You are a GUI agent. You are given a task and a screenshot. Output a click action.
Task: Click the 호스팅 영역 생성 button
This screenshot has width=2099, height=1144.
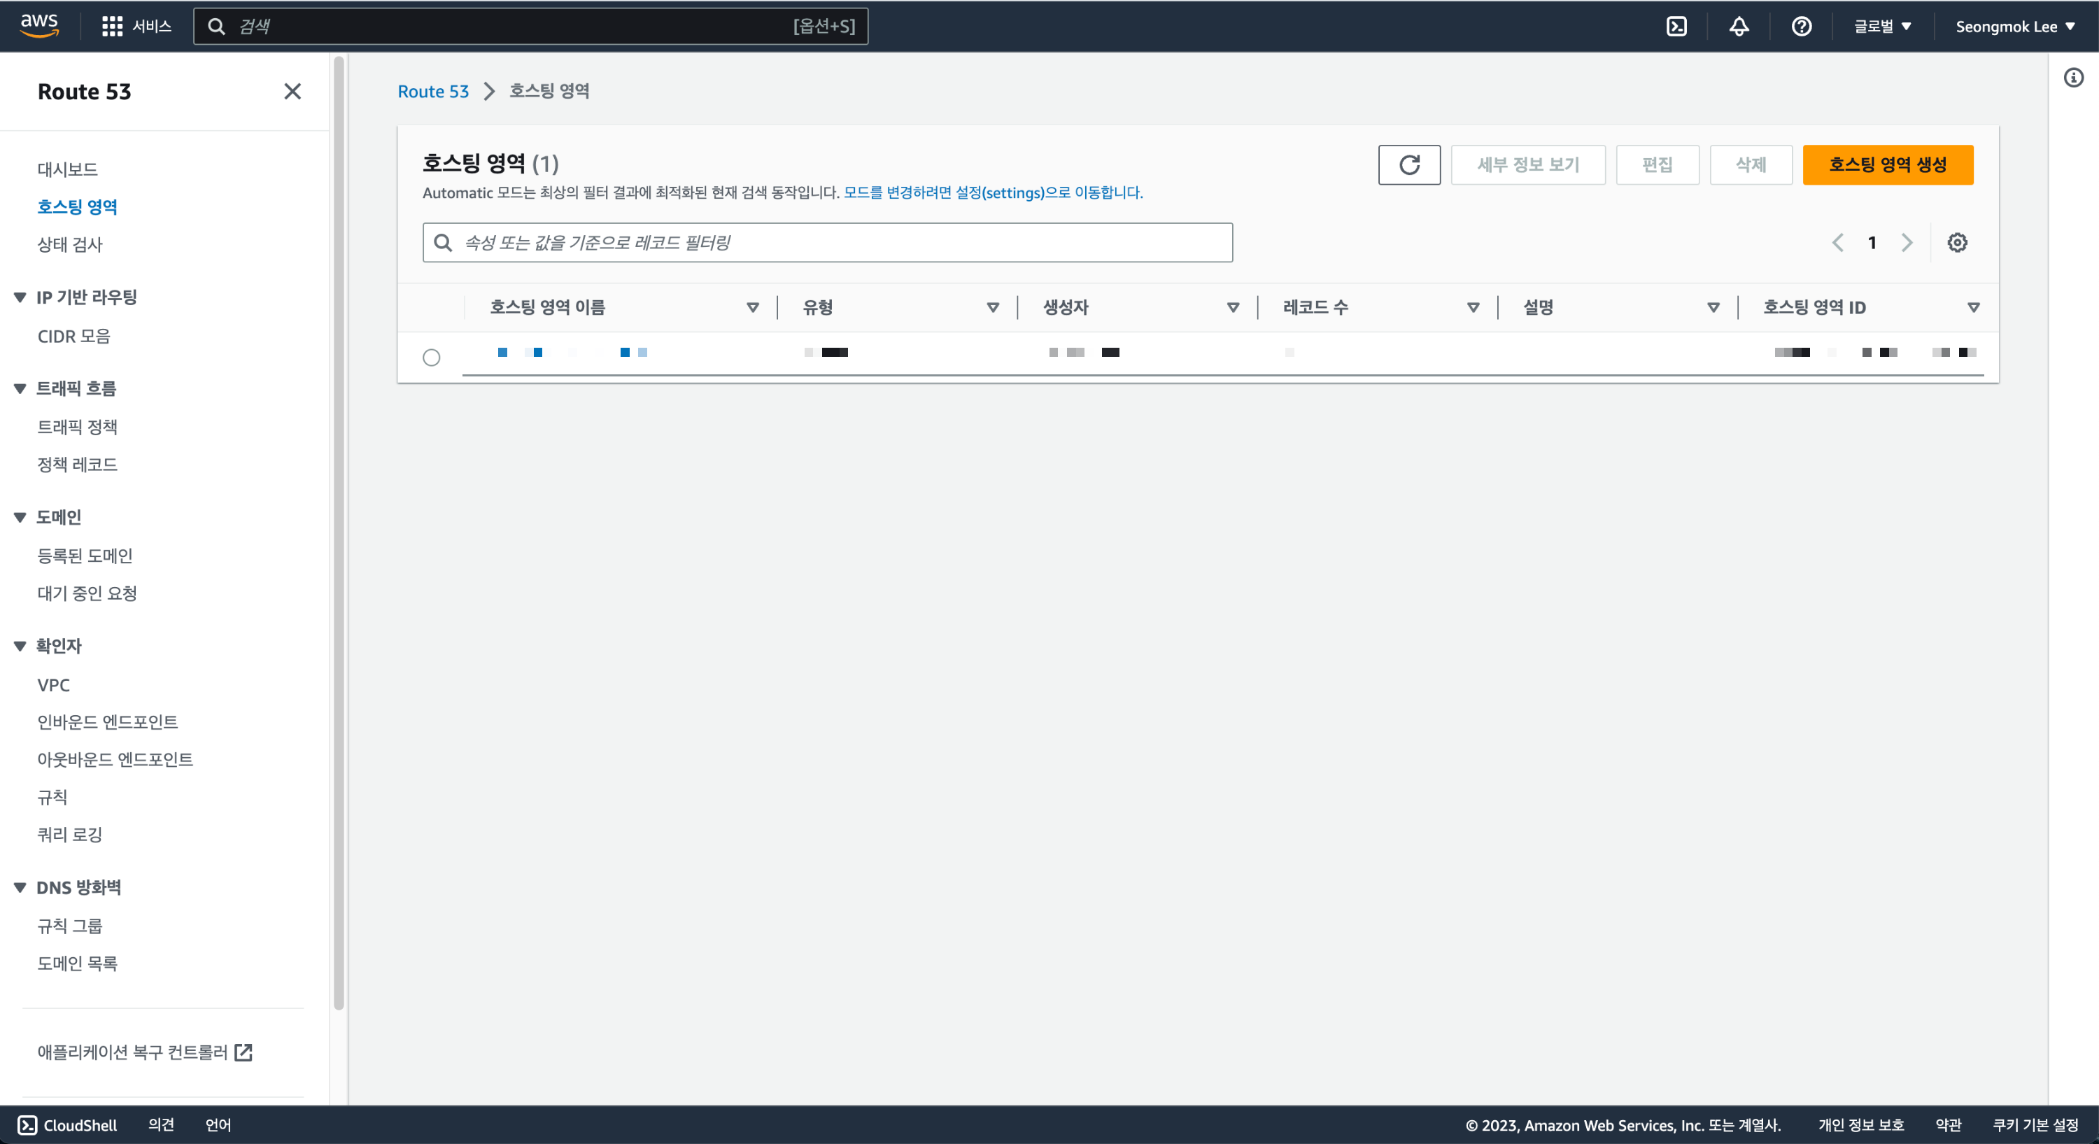pyautogui.click(x=1887, y=164)
